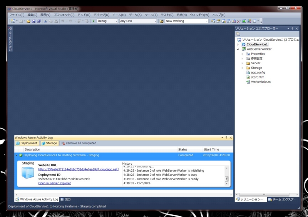Expand the Properties folder node

click(242, 54)
